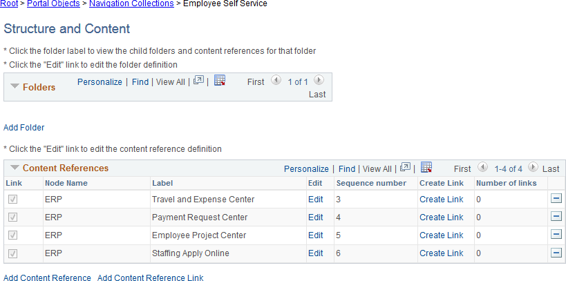Screen dimensions: 566x281
Task: Remove the Payment Request Center row
Action: coord(556,217)
